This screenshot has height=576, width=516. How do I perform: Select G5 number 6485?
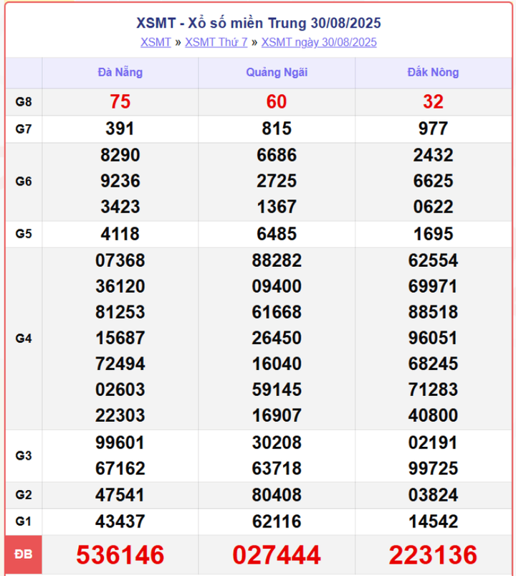click(x=276, y=234)
